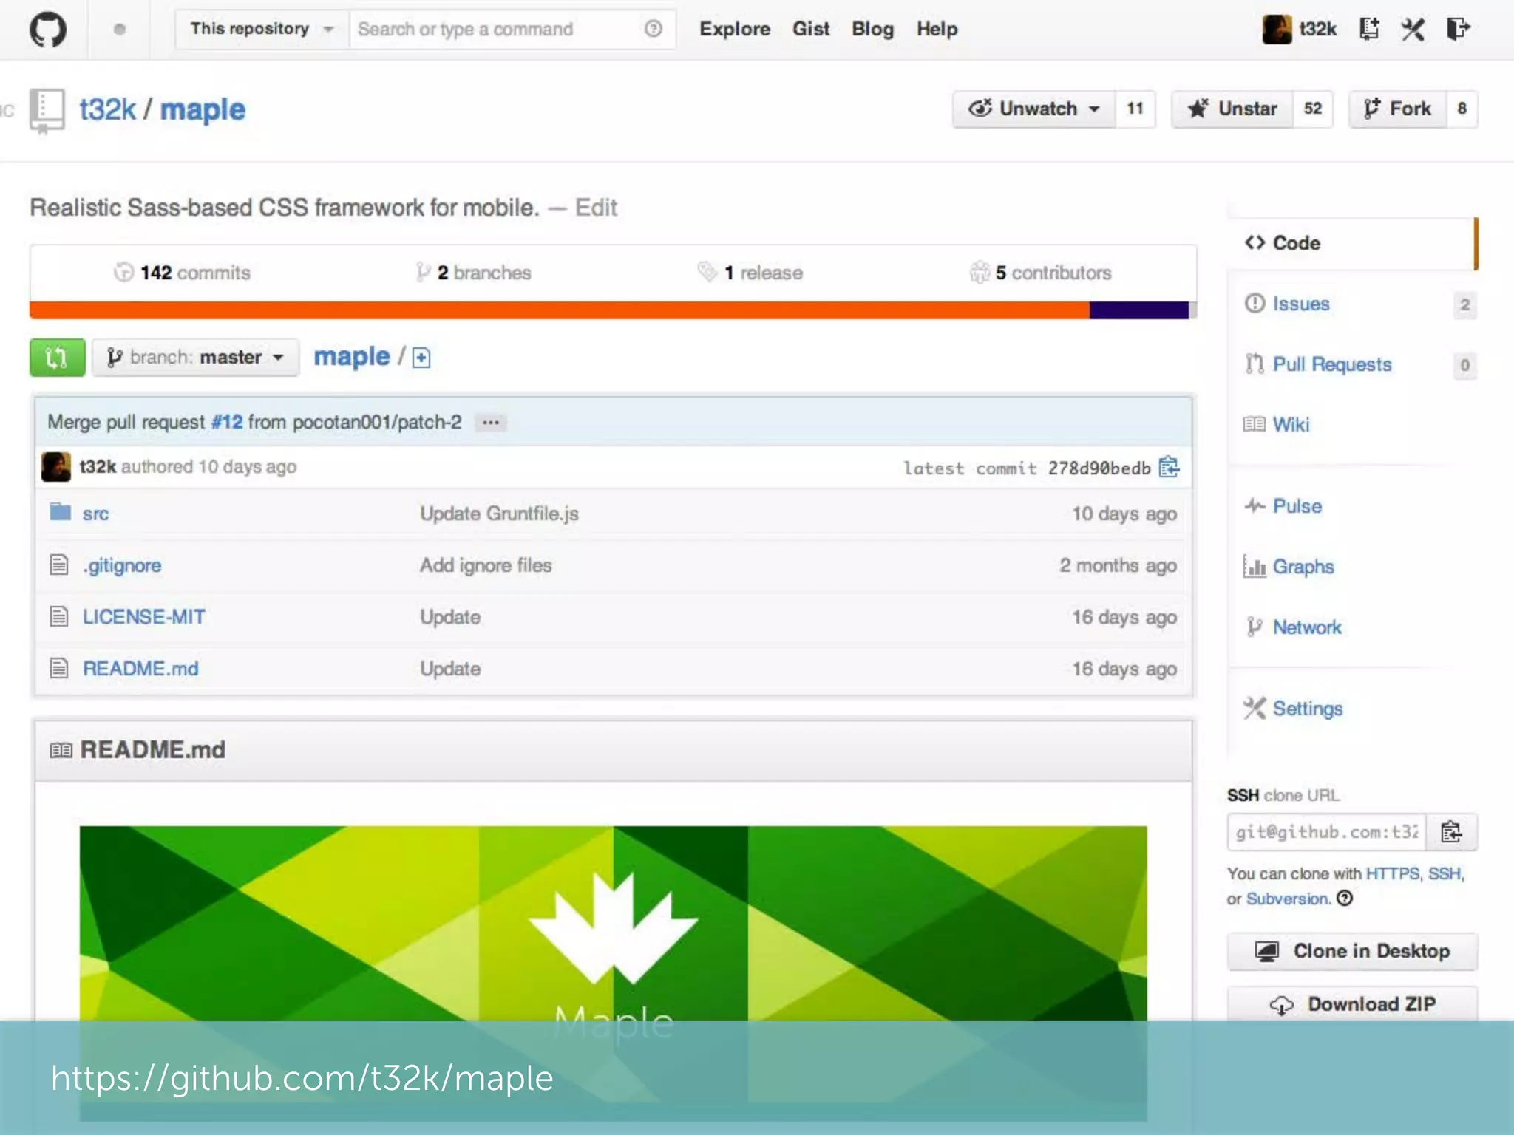The height and width of the screenshot is (1135, 1514).
Task: Click the create new repository icon
Action: 1369,30
